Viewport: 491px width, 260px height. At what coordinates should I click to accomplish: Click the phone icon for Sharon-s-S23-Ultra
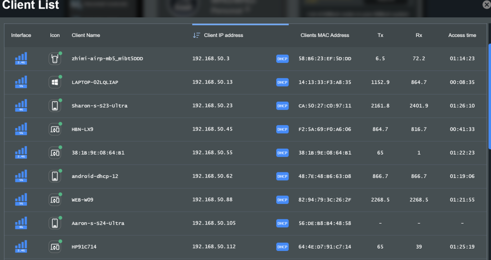[x=55, y=106]
